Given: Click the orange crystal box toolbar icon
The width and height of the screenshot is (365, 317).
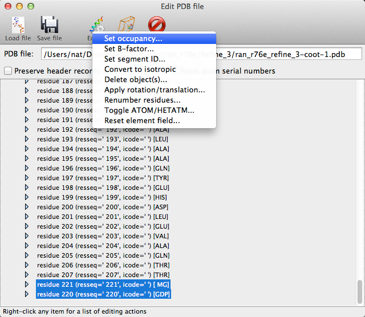Looking at the screenshot, I should [125, 25].
